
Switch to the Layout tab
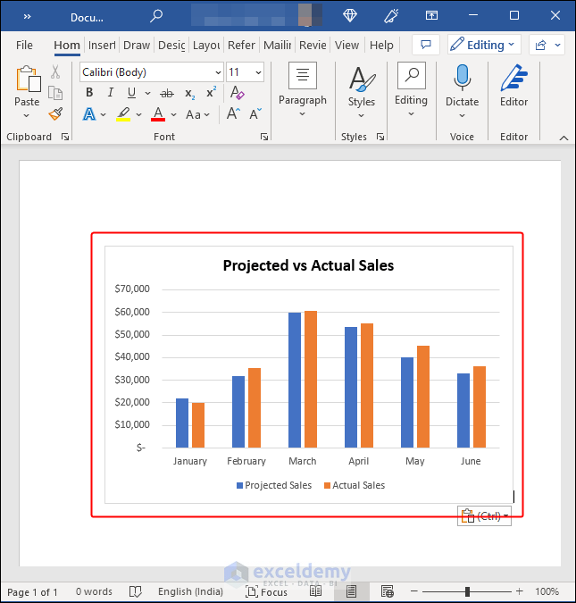coord(206,45)
